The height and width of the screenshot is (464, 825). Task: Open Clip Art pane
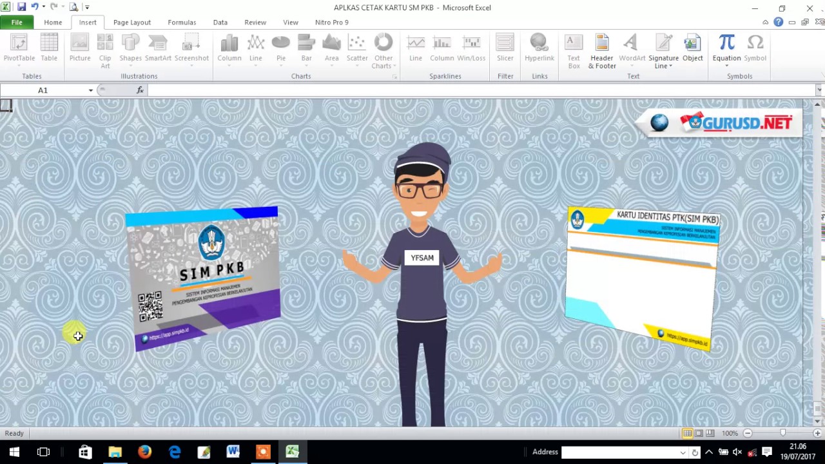[x=105, y=51]
